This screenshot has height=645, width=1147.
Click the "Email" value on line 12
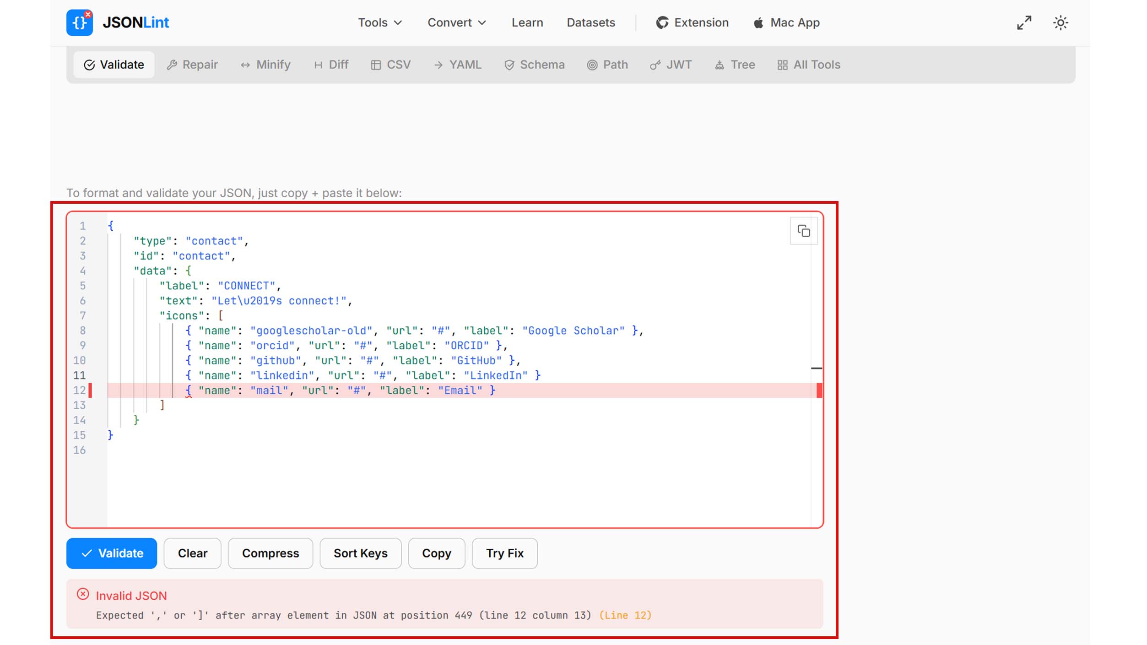pyautogui.click(x=460, y=390)
